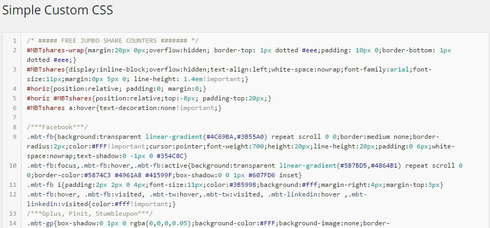Click the FREE JUMBO SHARE COUNTERS comment line
Viewport: 490px width, 228px height.
[112, 41]
